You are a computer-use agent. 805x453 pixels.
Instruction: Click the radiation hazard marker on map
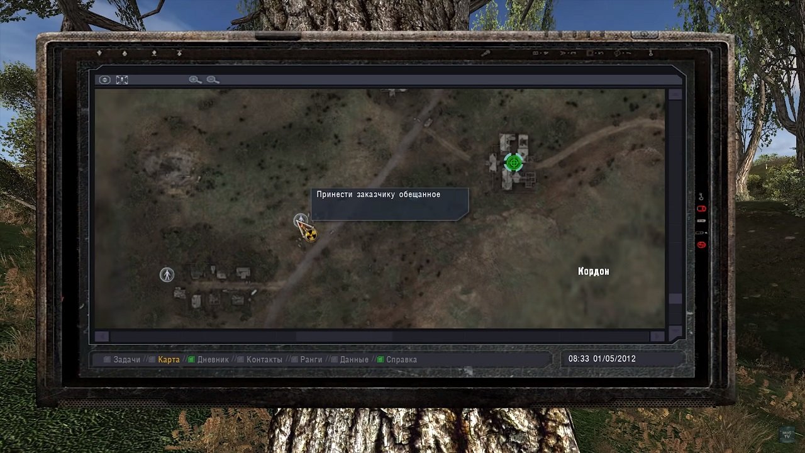pos(310,235)
